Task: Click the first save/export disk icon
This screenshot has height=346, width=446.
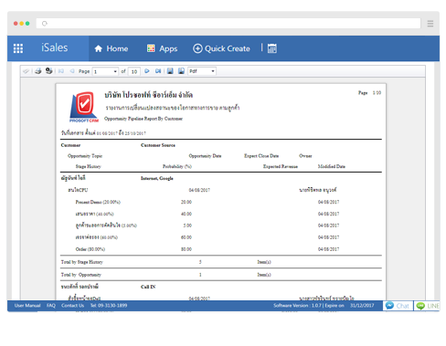Action: click(x=170, y=71)
